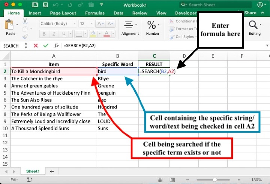Open the Home ribbon tab

tap(13, 13)
